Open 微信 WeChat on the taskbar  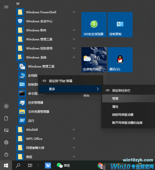tap(63, 165)
